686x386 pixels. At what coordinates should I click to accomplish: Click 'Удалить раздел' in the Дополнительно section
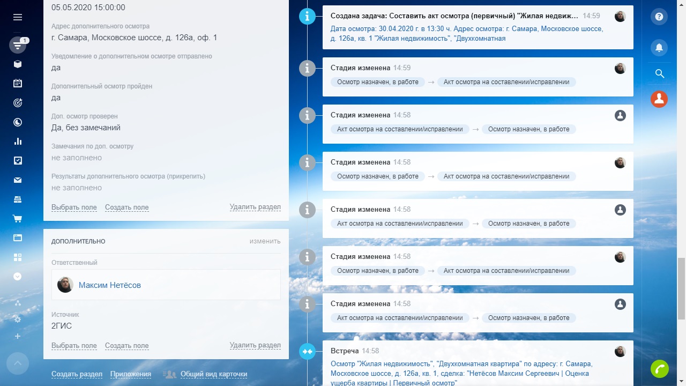255,346
